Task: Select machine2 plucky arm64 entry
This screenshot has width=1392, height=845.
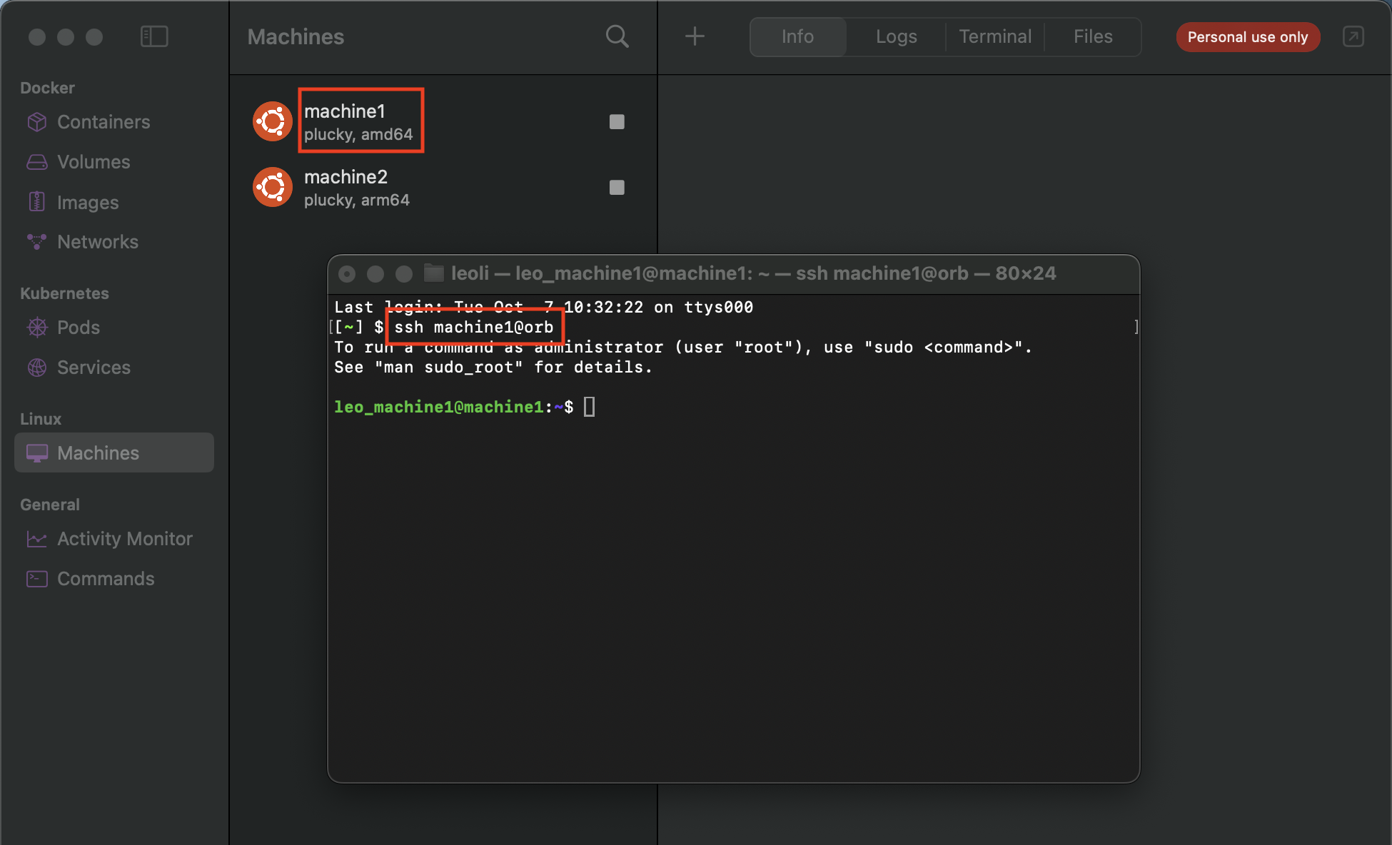Action: pyautogui.click(x=357, y=188)
